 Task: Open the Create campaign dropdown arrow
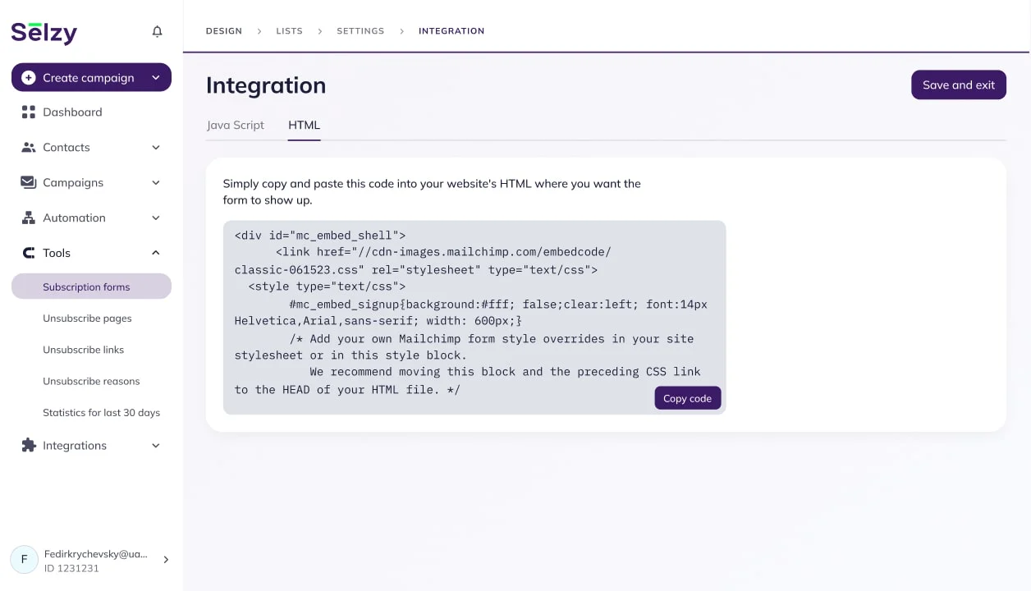156,78
